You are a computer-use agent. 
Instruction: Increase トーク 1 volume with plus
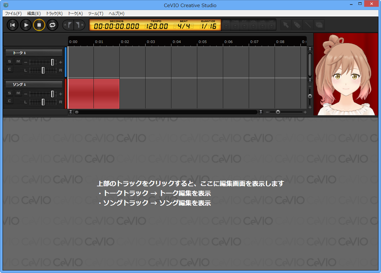tap(60, 62)
